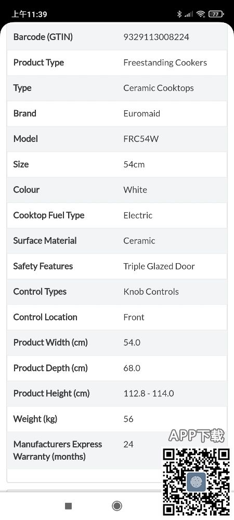Tap the APP下载 download label
The image size is (234, 520).
(x=196, y=435)
